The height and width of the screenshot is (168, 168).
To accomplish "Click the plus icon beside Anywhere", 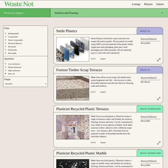I will click(46, 84).
